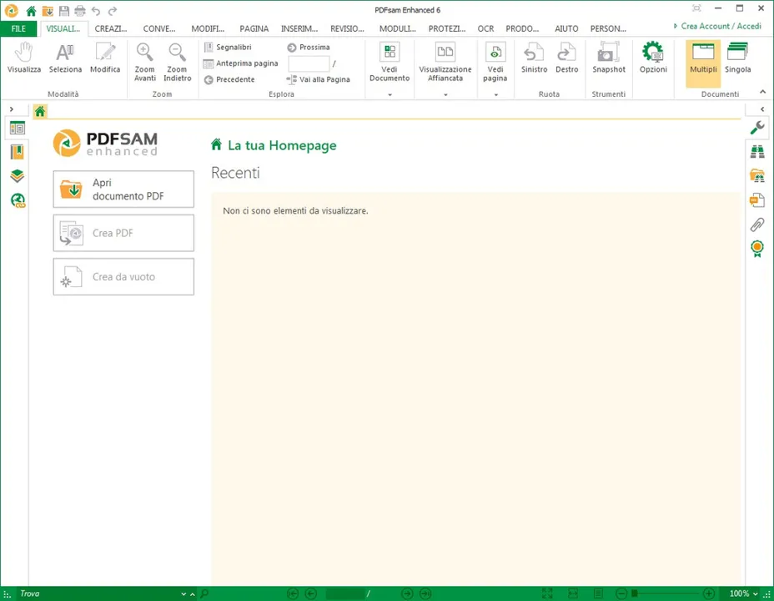
Task: Click Crea PDF button
Action: [123, 233]
